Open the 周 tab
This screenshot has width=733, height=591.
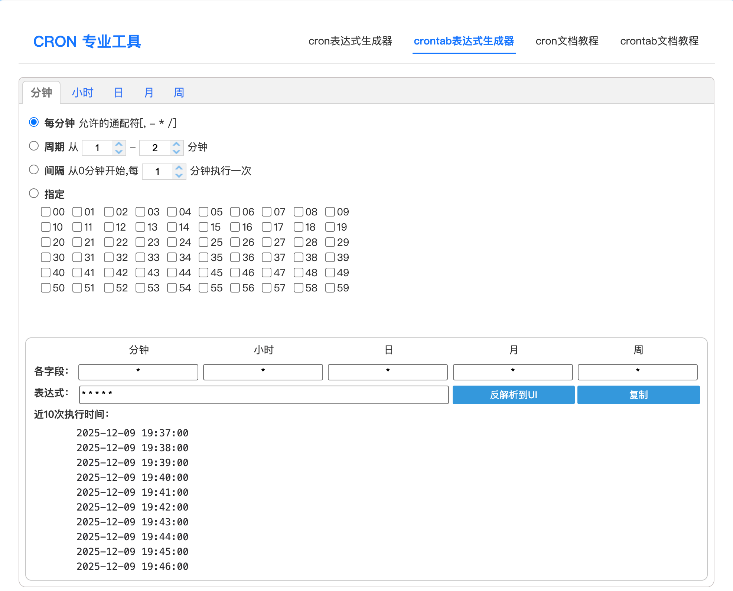[x=179, y=93]
